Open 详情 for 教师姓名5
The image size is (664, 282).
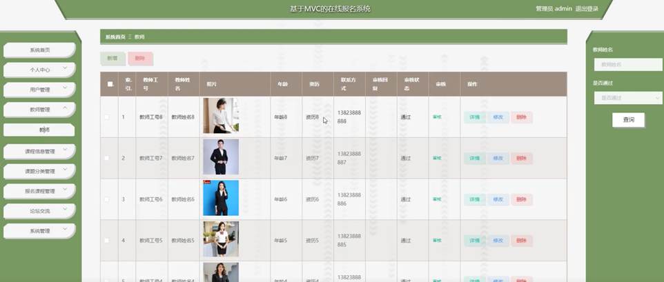(x=475, y=241)
